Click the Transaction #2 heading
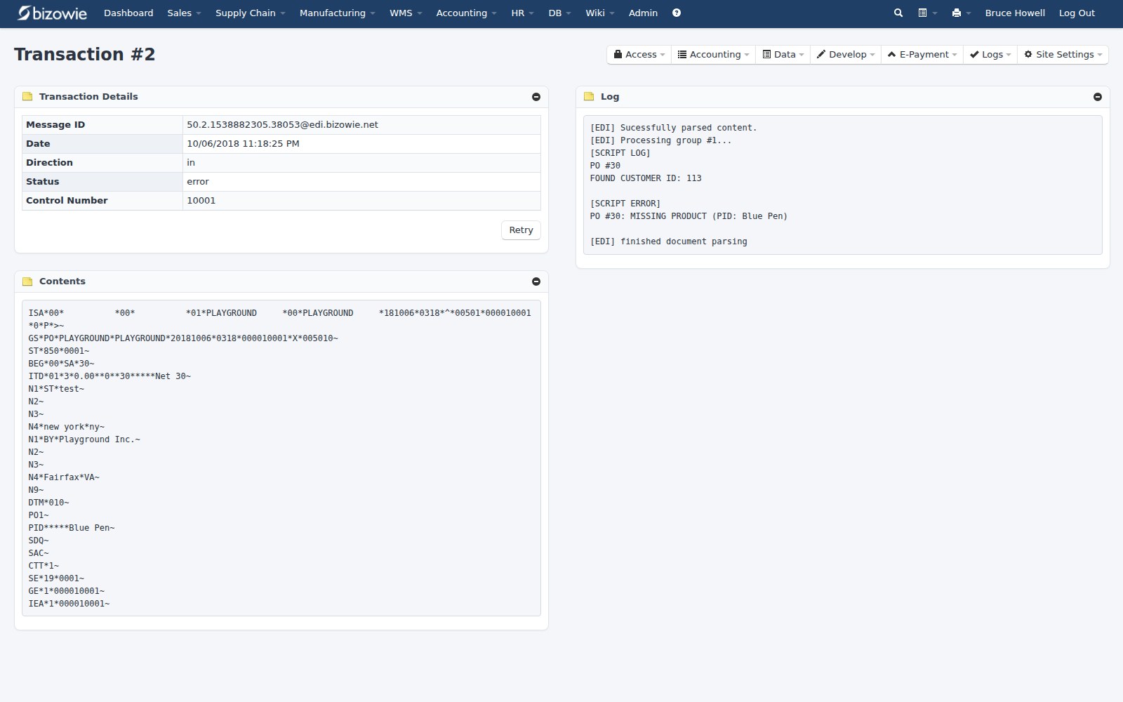The width and height of the screenshot is (1123, 702). pyautogui.click(x=84, y=55)
